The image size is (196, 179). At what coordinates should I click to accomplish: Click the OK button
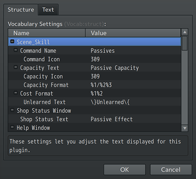[125, 170]
